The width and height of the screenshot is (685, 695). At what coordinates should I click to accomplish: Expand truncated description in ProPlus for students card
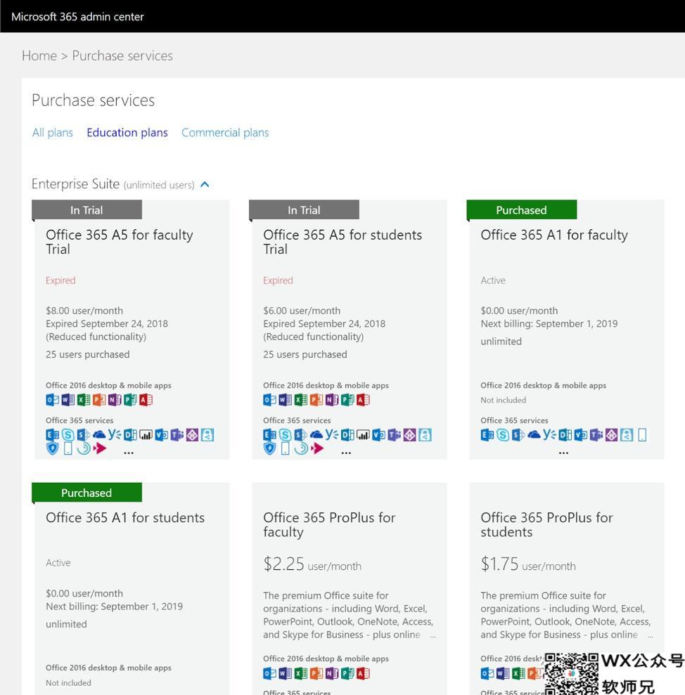(x=651, y=637)
